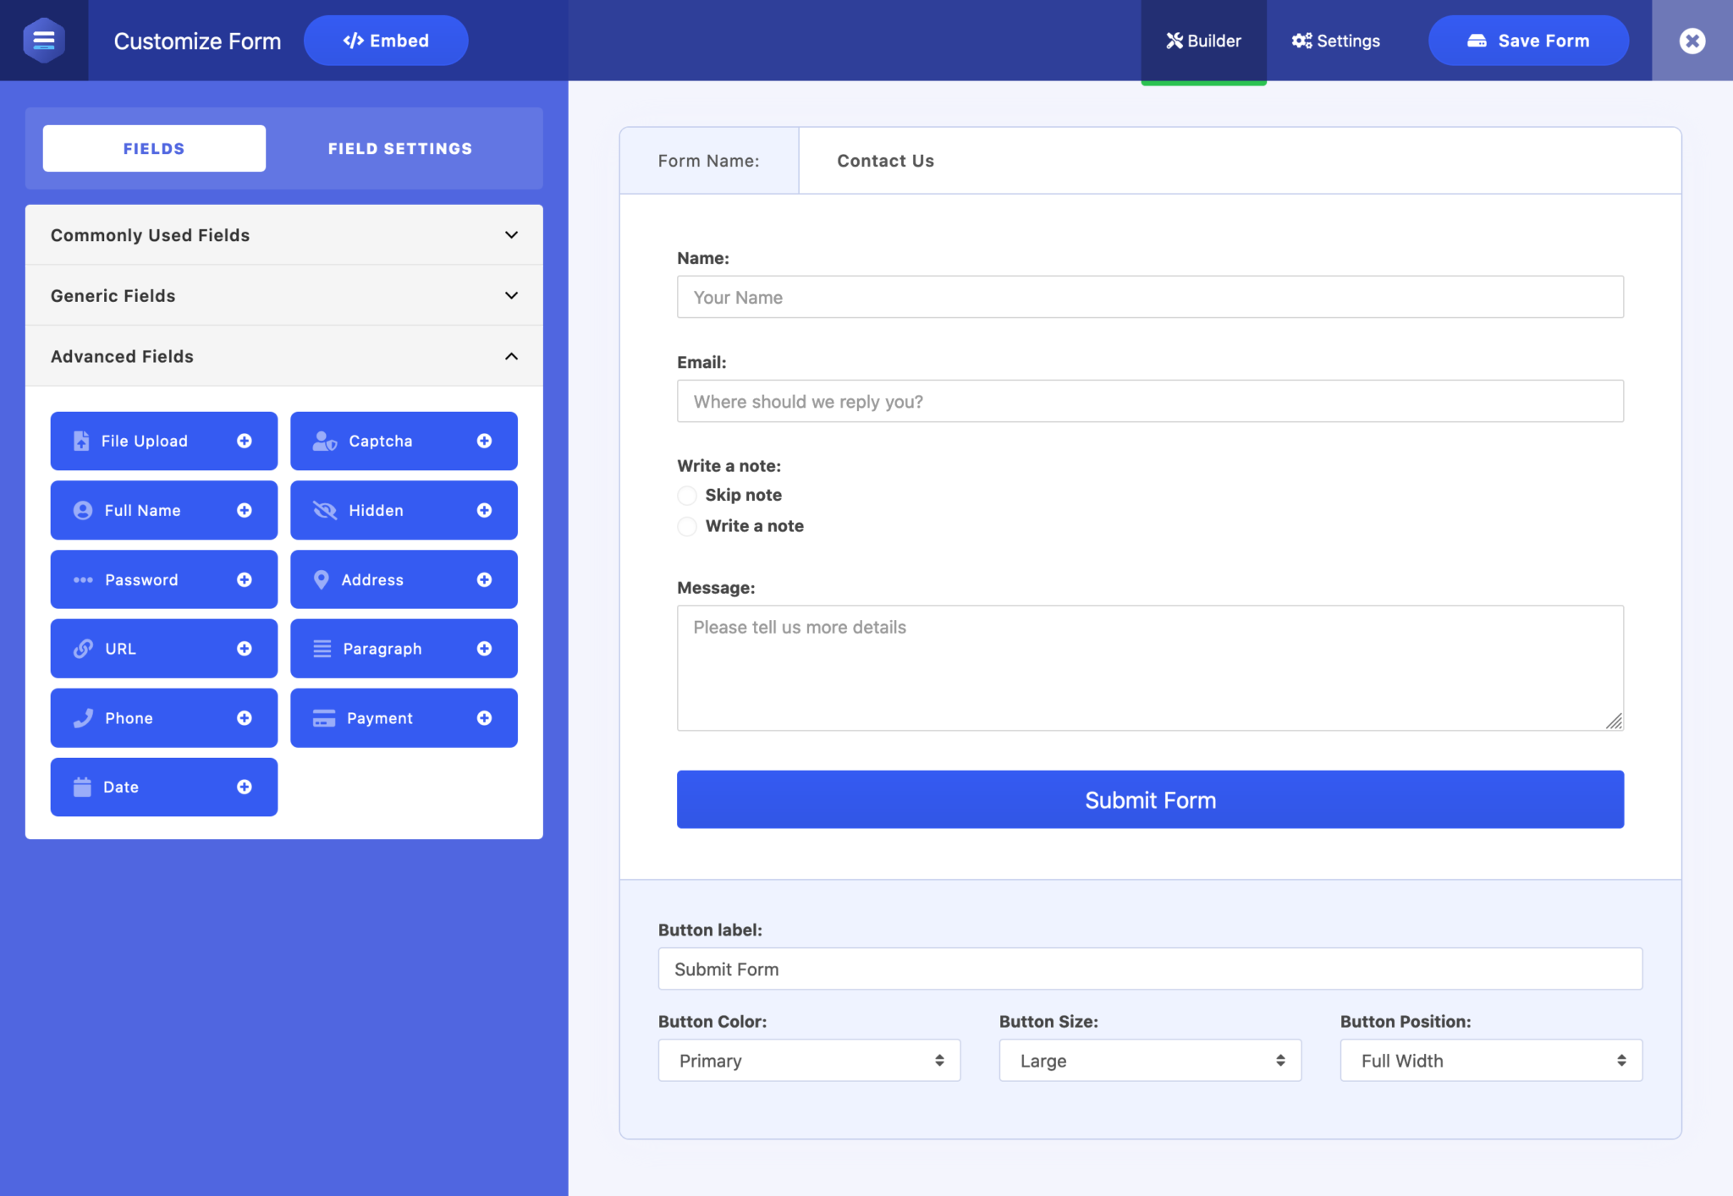Screen dimensions: 1733x1196
Task: Open the Button Color dropdown
Action: [808, 1060]
